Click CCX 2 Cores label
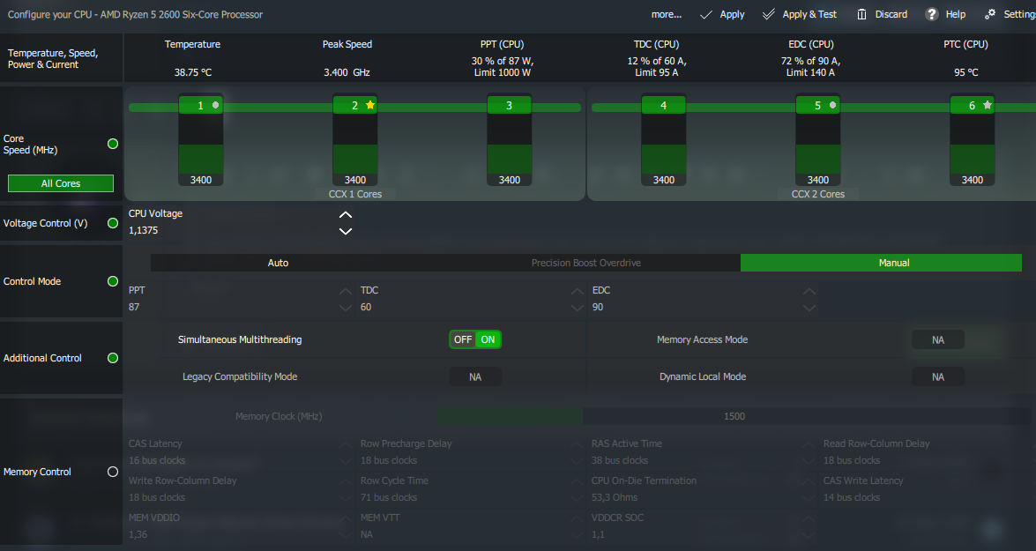The width and height of the screenshot is (1036, 551). click(x=818, y=194)
